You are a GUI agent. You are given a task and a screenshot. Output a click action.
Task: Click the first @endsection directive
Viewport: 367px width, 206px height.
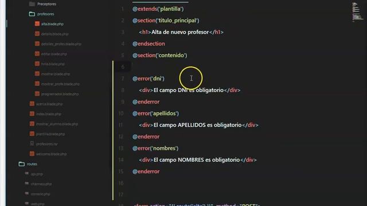pyautogui.click(x=149, y=43)
